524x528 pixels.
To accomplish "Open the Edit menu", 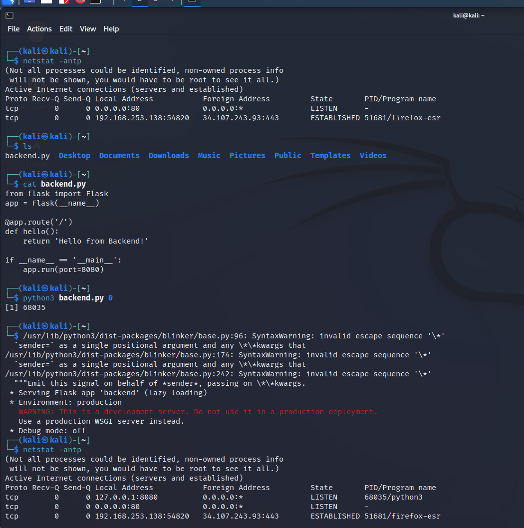I will coord(66,29).
